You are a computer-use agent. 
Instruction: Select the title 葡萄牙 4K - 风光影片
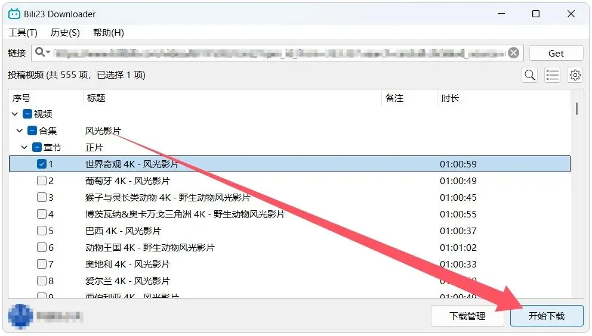click(128, 181)
